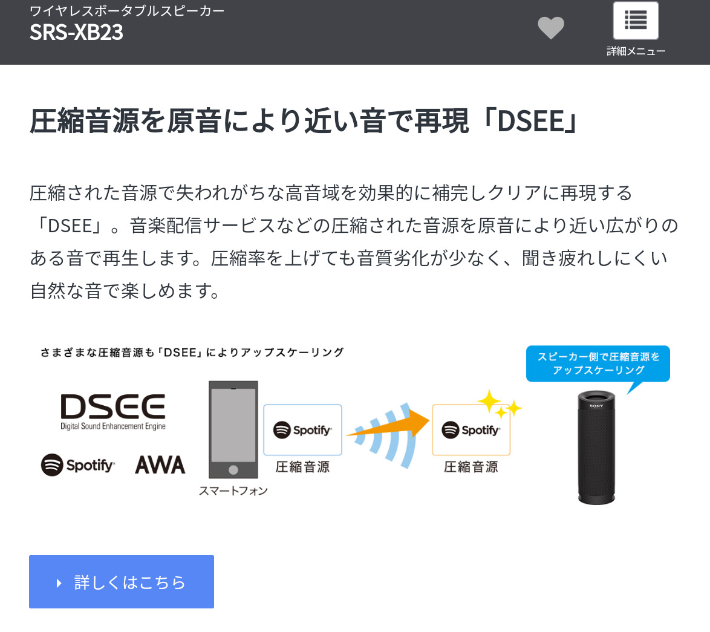
Task: Click the 圧縮音源を原音により近い音で再現 heading
Action: [x=249, y=121]
